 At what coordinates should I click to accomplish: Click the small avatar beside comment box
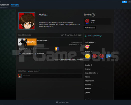20,76
